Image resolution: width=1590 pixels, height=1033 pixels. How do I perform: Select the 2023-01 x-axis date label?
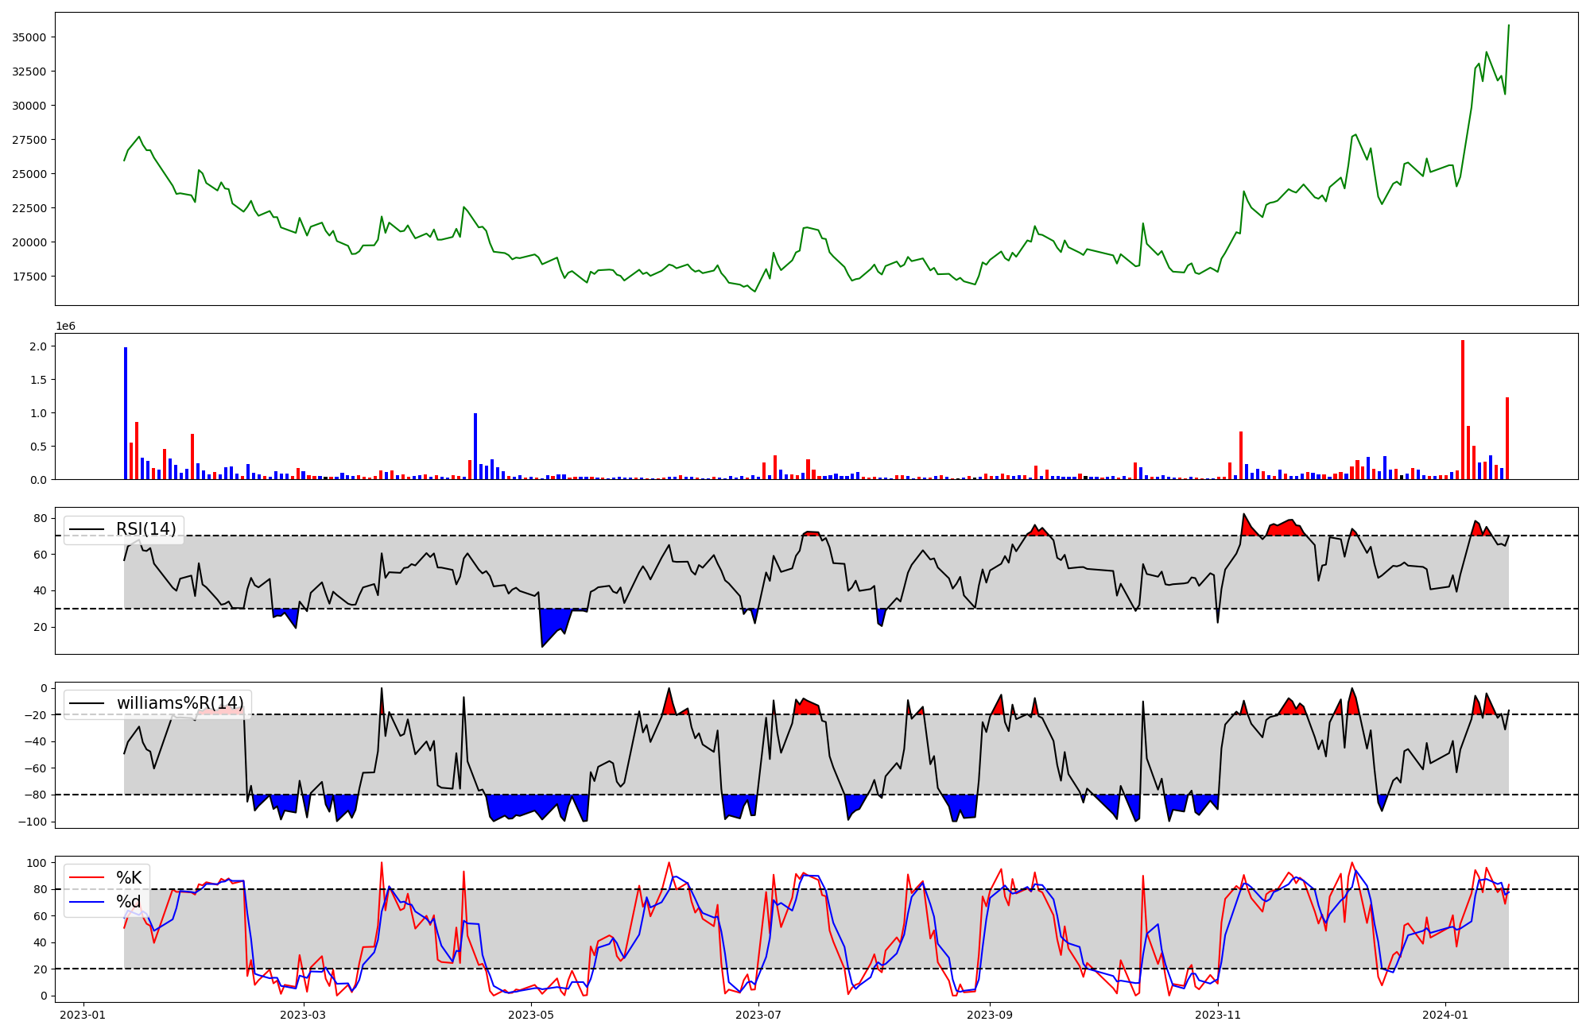(83, 1015)
